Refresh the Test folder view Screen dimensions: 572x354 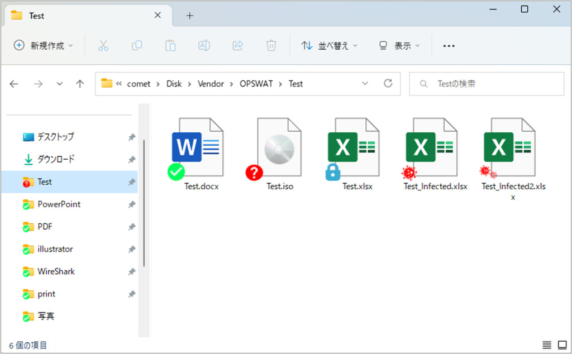(x=388, y=84)
